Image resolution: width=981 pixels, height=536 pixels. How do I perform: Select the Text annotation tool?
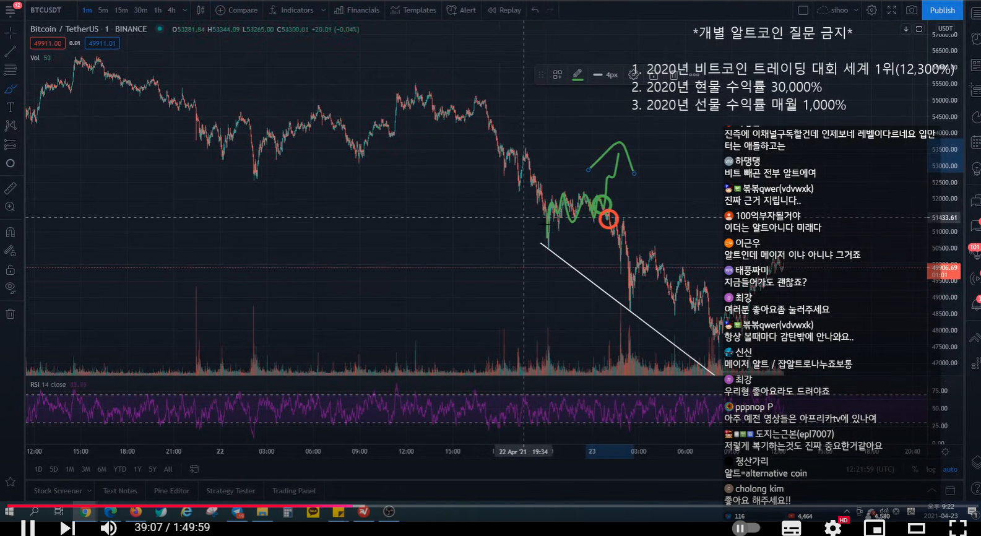click(x=11, y=107)
